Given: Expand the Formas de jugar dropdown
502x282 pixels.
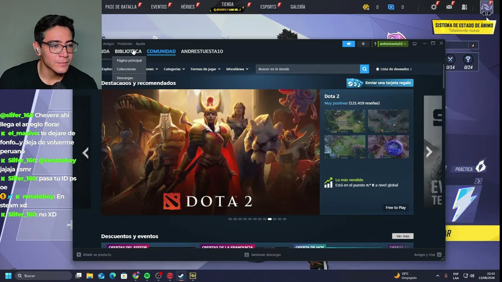Looking at the screenshot, I should pos(206,69).
